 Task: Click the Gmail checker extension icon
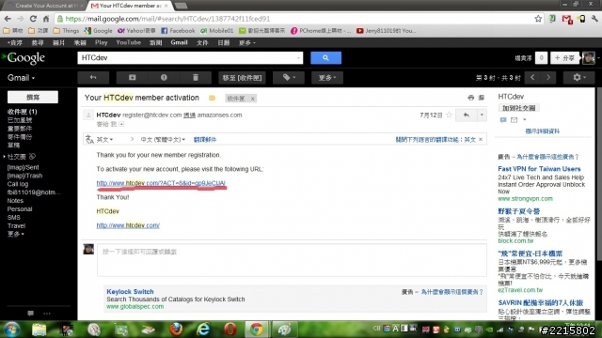click(567, 19)
